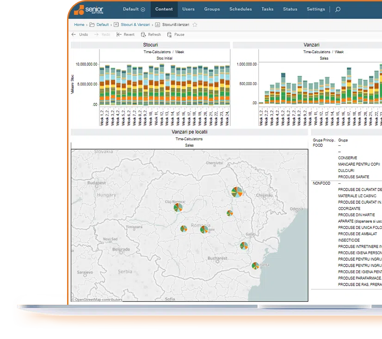Select the CONSERVE row in the table
The image size is (382, 339).
[347, 158]
